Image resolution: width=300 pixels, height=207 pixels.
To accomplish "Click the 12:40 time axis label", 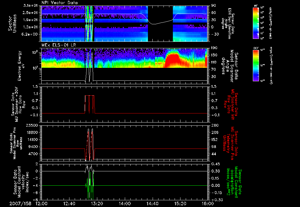I will point(69,203).
